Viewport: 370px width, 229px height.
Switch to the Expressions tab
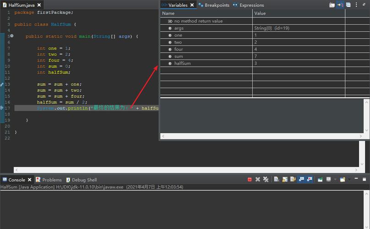(x=249, y=5)
